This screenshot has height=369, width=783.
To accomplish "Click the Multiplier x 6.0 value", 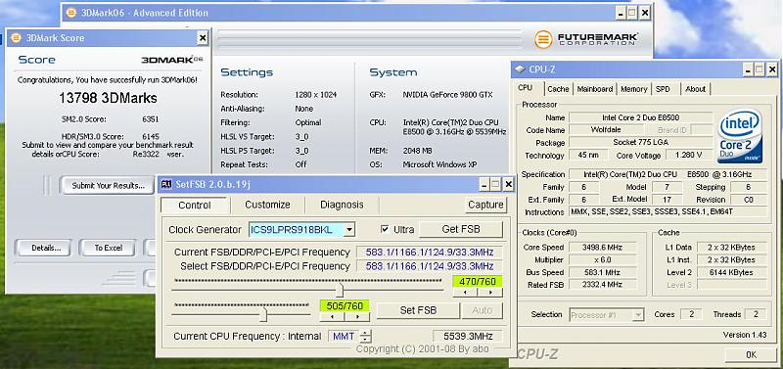I will coord(603,259).
